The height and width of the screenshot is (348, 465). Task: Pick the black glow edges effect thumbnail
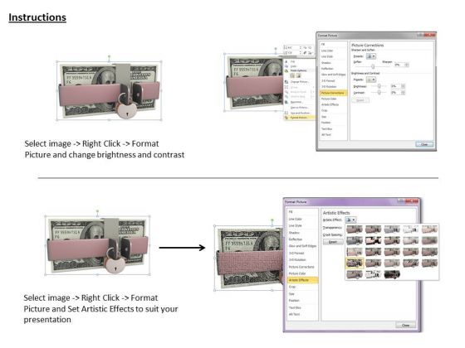(392, 274)
